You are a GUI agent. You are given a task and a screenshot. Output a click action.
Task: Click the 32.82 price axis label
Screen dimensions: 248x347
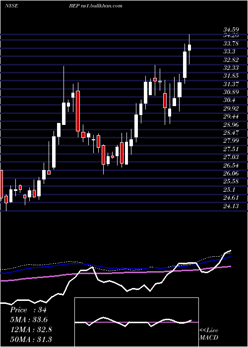tap(231, 60)
